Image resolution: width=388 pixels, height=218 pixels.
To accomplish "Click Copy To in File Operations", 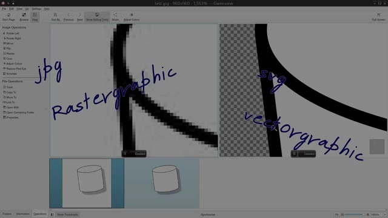I will 10,92.
